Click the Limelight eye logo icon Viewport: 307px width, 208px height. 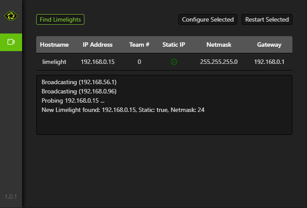coord(11,16)
